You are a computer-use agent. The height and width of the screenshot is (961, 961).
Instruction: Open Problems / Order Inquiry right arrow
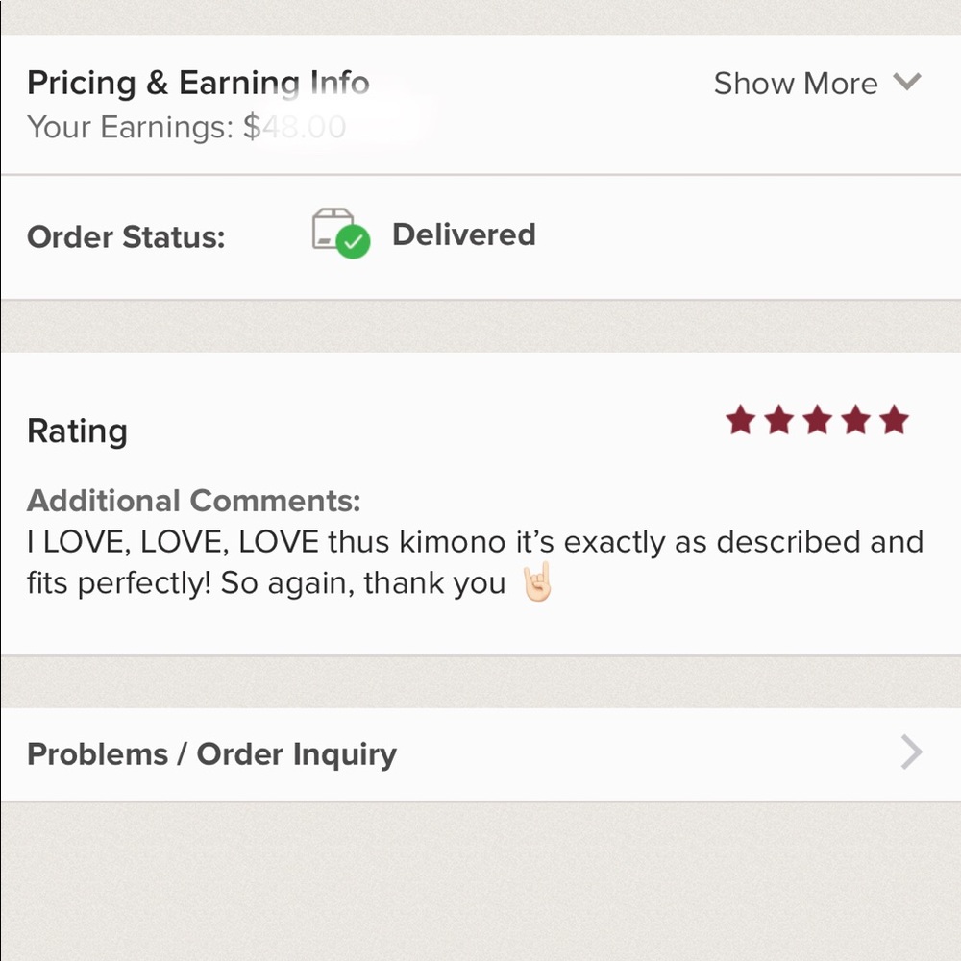click(x=911, y=753)
